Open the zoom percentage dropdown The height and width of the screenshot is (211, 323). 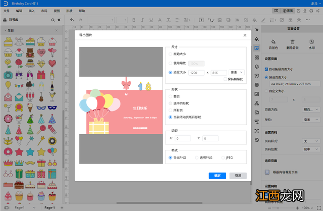tap(307, 208)
